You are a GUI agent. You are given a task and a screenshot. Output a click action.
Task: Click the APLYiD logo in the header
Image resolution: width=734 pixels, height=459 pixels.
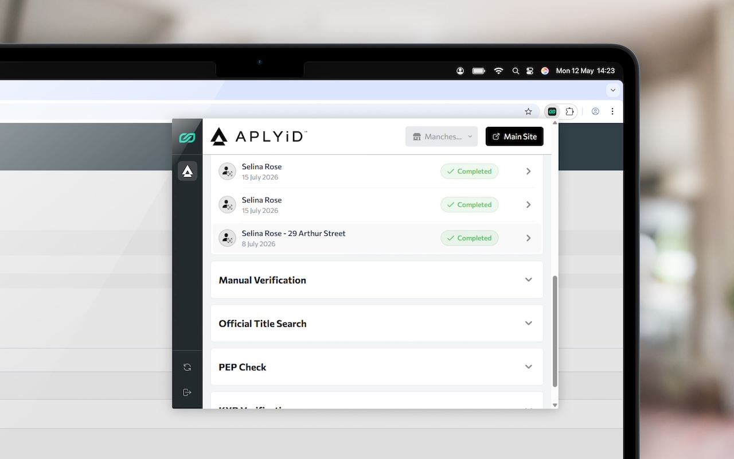(259, 137)
